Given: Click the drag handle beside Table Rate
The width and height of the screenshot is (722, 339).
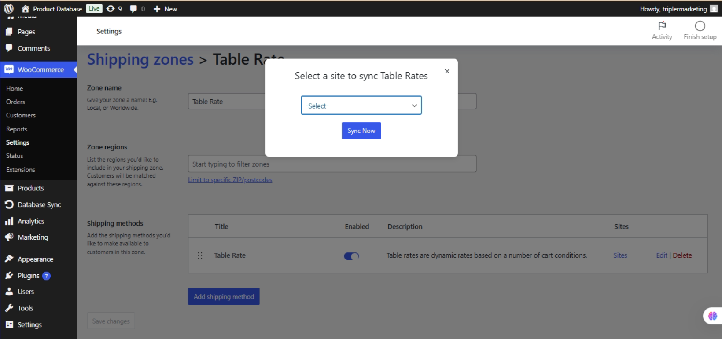Looking at the screenshot, I should pos(200,255).
